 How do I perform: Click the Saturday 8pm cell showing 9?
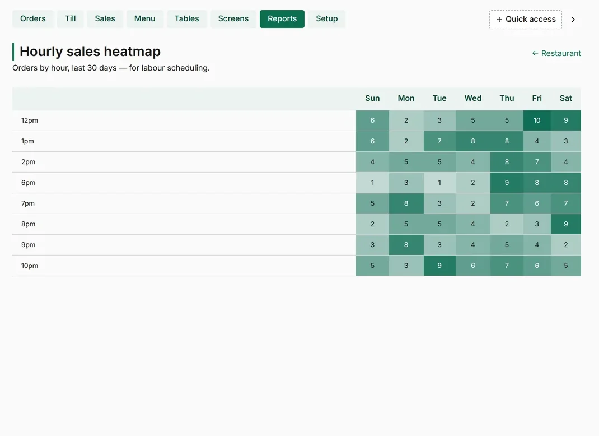(566, 224)
